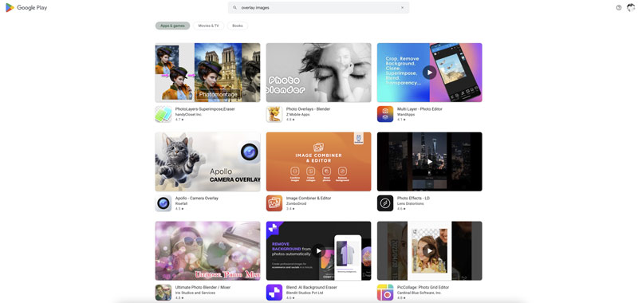Select the Apps & games filter
Viewport: 638px width, 303px height.
coord(172,26)
